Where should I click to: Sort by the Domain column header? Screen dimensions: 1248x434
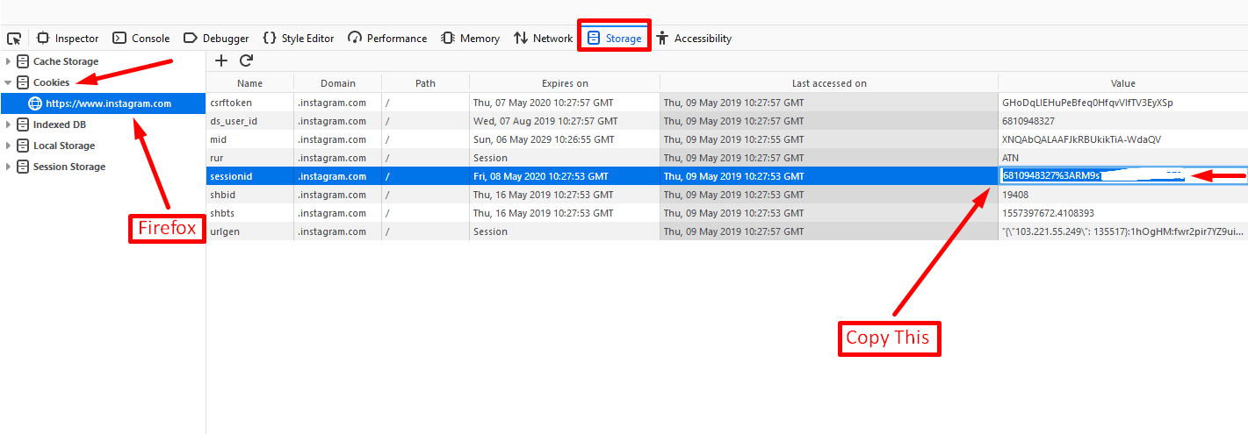338,83
